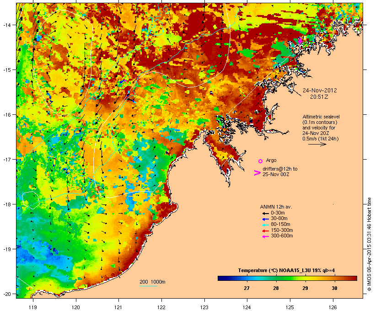Click the 80-150m depth label
This screenshot has height=311, width=375.
(x=280, y=225)
